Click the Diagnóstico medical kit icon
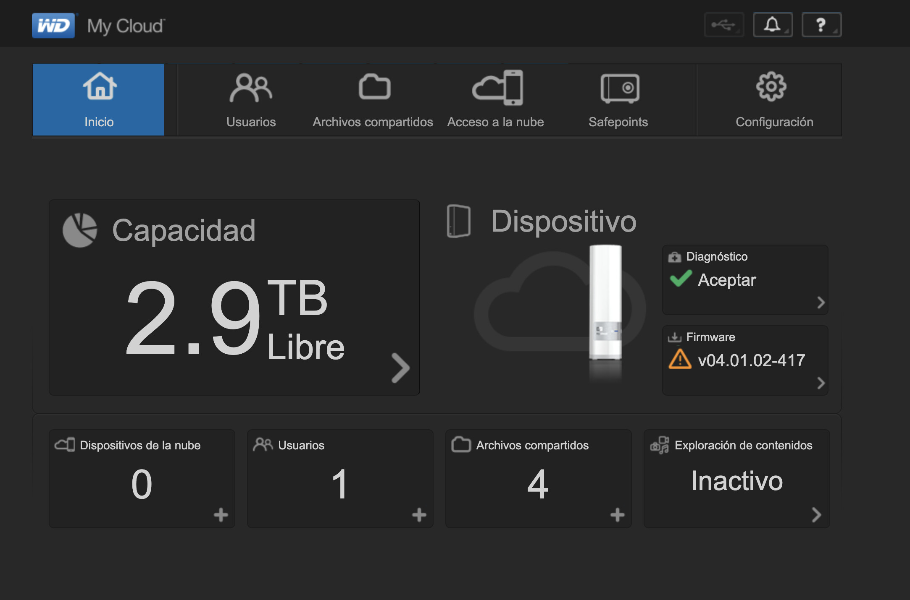 coord(675,257)
